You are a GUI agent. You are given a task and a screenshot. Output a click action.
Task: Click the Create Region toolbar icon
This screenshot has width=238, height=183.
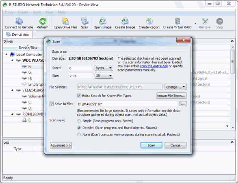pos(149,21)
